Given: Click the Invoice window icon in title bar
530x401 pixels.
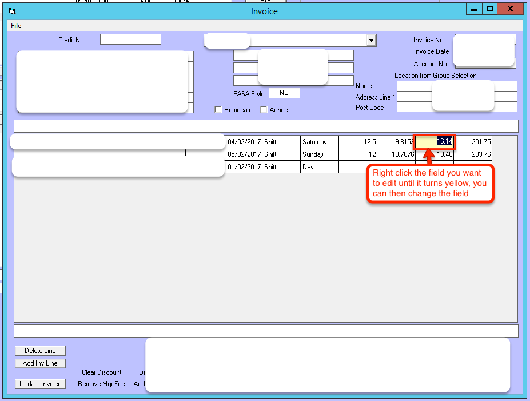Looking at the screenshot, I should (x=13, y=11).
